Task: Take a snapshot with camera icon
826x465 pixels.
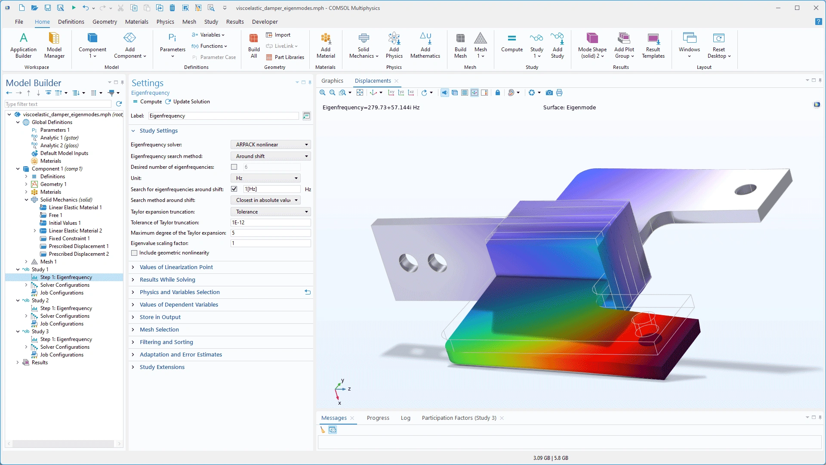Action: pos(549,93)
